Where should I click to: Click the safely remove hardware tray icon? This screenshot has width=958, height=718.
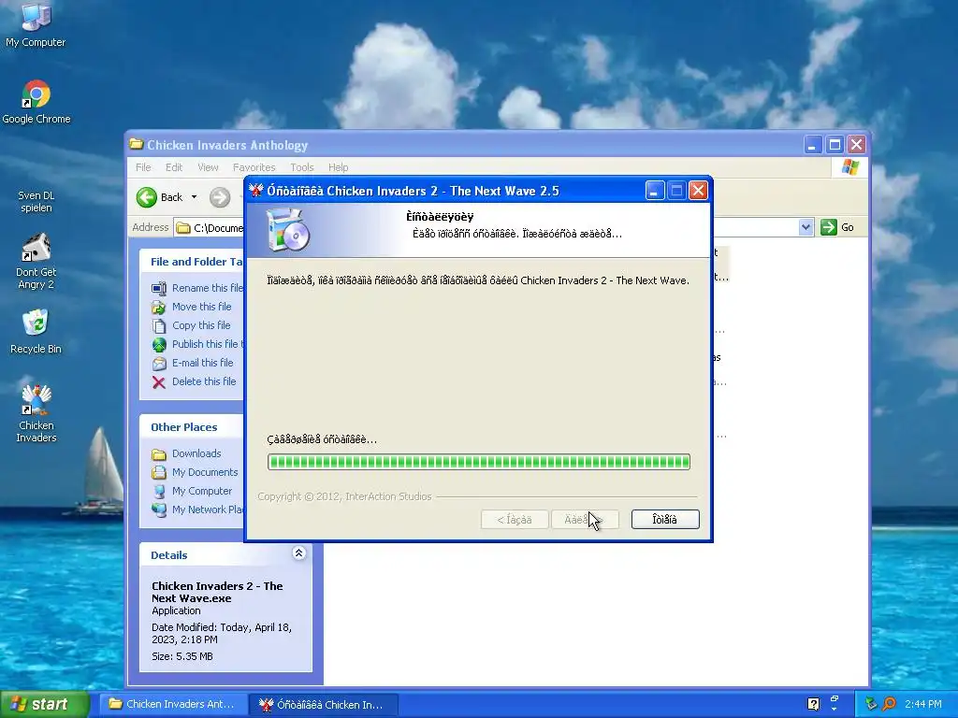click(x=872, y=704)
